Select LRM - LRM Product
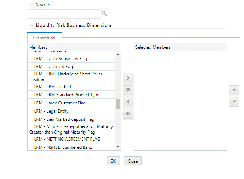Image resolution: width=244 pixels, height=179 pixels. [71, 86]
